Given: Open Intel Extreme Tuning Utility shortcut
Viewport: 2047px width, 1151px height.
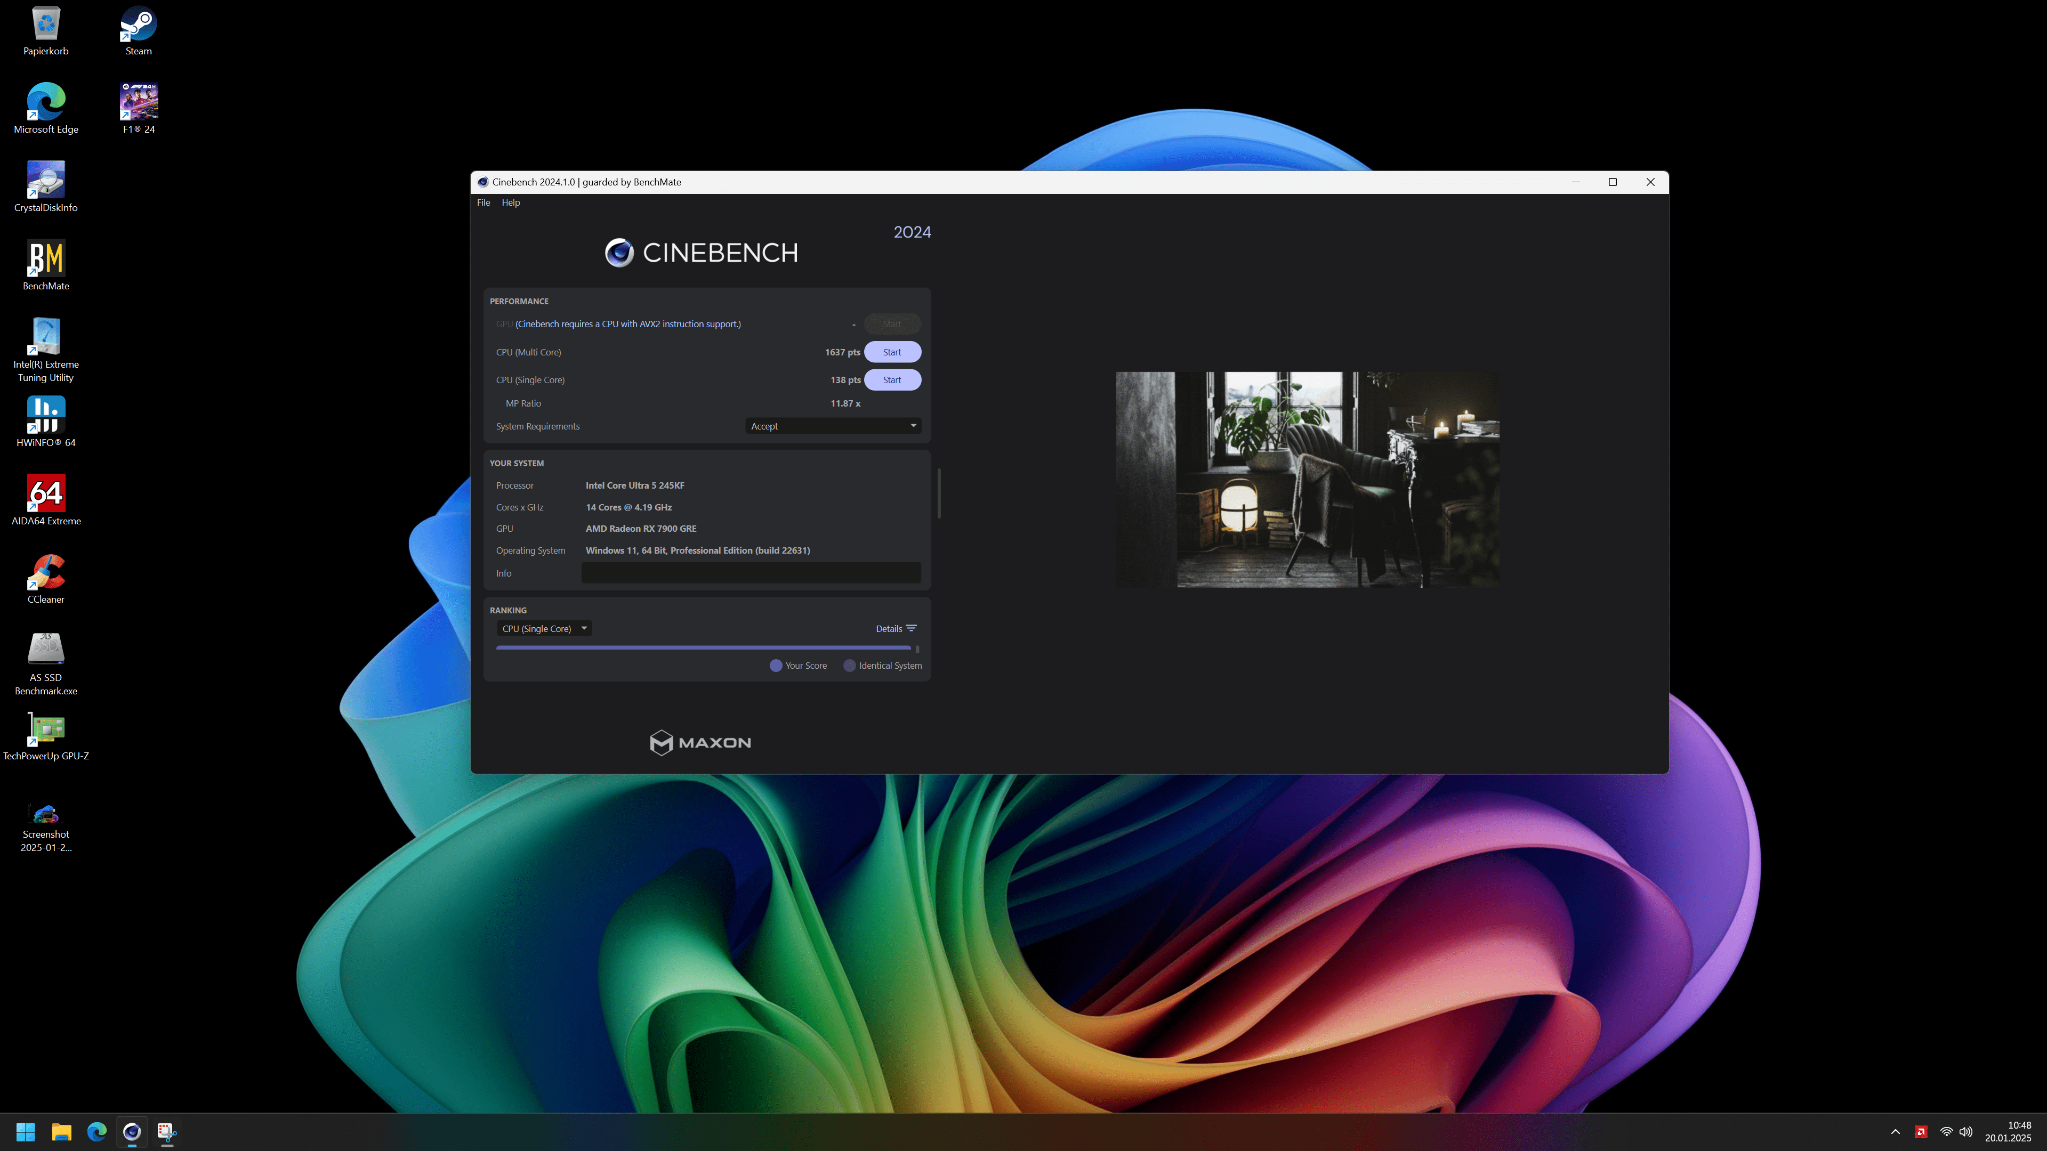Looking at the screenshot, I should 46,350.
